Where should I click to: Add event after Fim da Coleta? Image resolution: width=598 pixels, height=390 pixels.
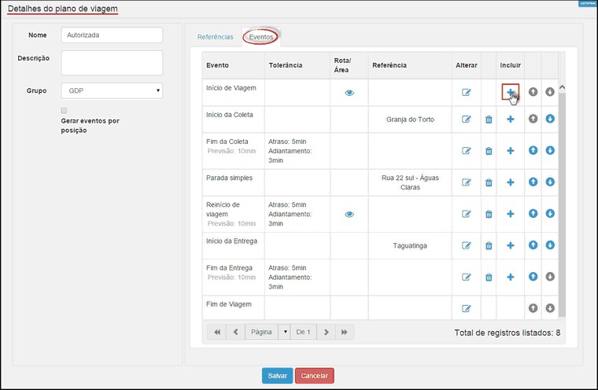(511, 151)
